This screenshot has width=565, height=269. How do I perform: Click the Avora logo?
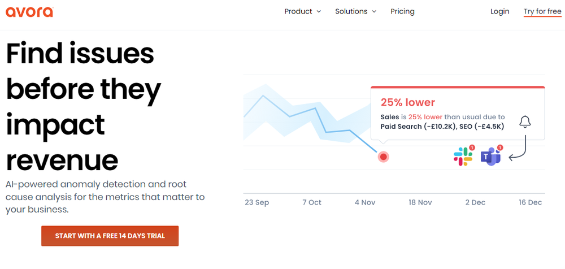click(x=29, y=11)
